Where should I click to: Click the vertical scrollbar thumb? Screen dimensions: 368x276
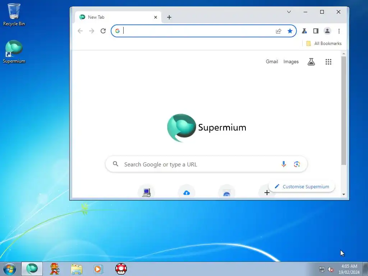(x=344, y=110)
